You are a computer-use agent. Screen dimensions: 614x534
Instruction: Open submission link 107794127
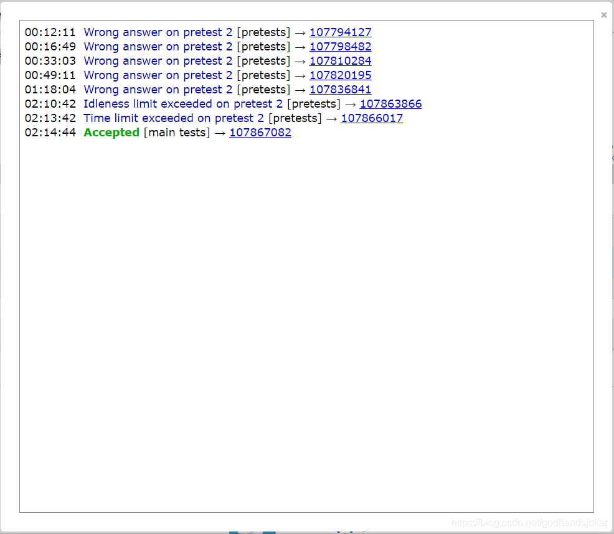point(340,32)
